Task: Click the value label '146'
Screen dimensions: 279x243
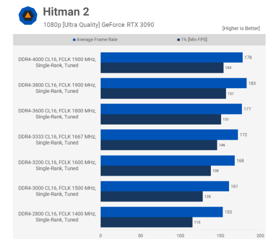Action: [x=222, y=145]
